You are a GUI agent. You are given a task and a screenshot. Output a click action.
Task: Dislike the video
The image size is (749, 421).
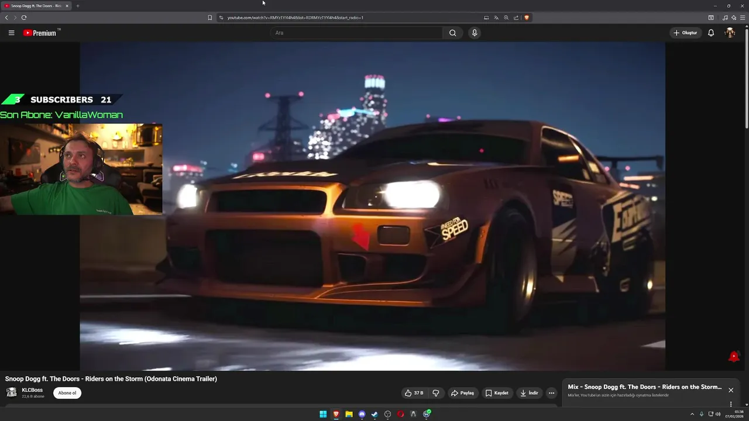436,393
